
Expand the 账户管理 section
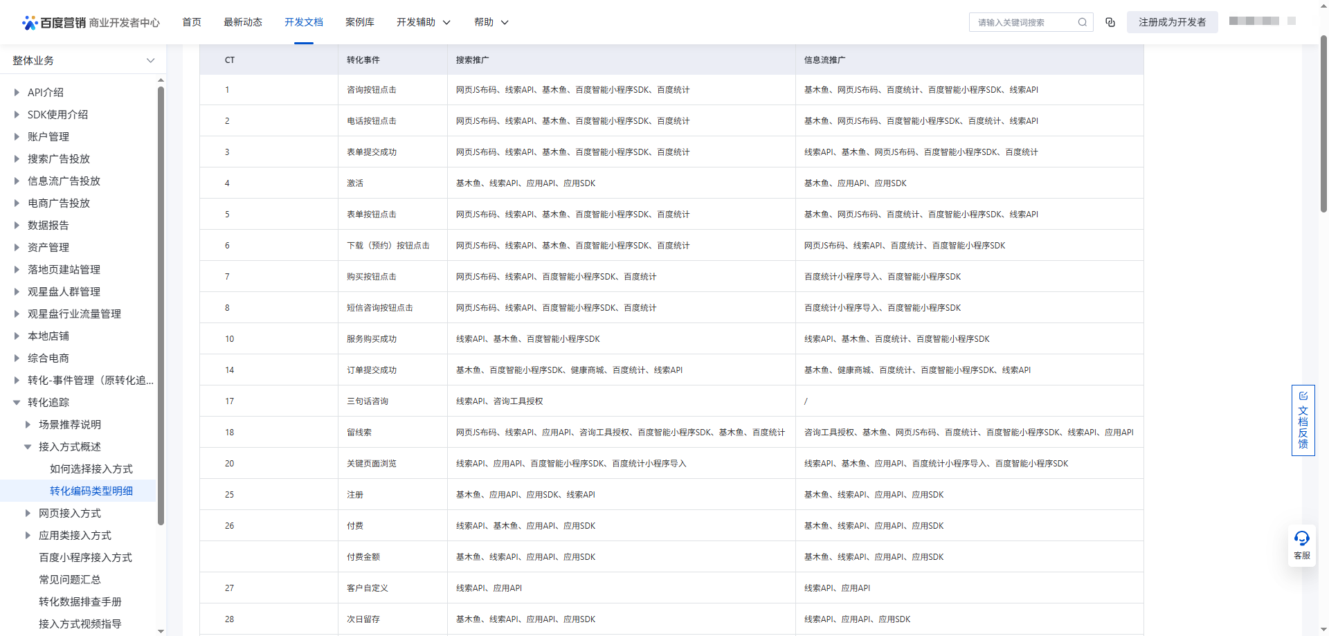[17, 136]
